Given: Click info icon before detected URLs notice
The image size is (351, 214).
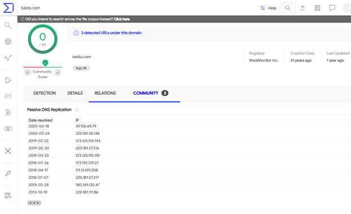Looking at the screenshot, I should (x=76, y=33).
